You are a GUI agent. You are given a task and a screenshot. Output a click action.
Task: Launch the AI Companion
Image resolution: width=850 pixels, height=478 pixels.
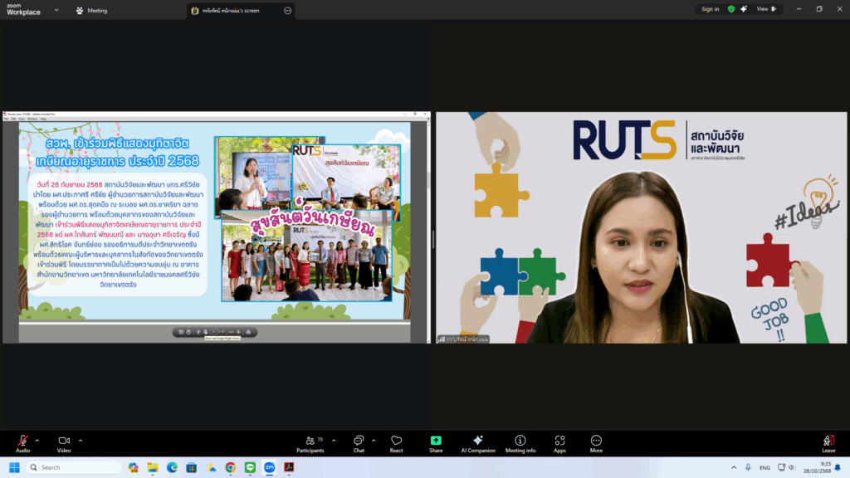(477, 443)
